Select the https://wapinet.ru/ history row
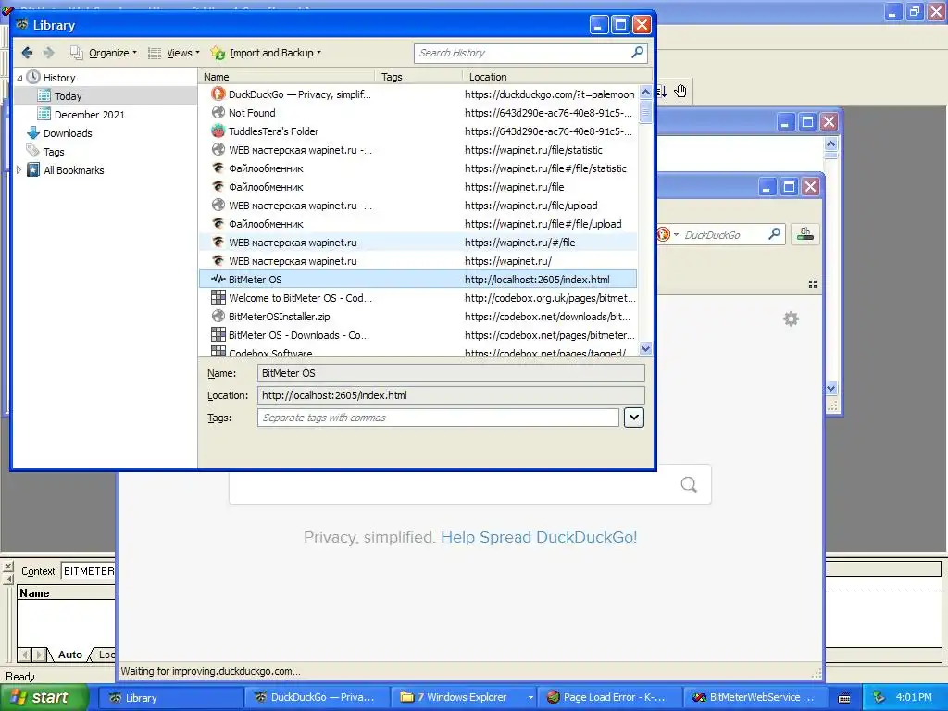Viewport: 948px width, 711px height. (418, 261)
